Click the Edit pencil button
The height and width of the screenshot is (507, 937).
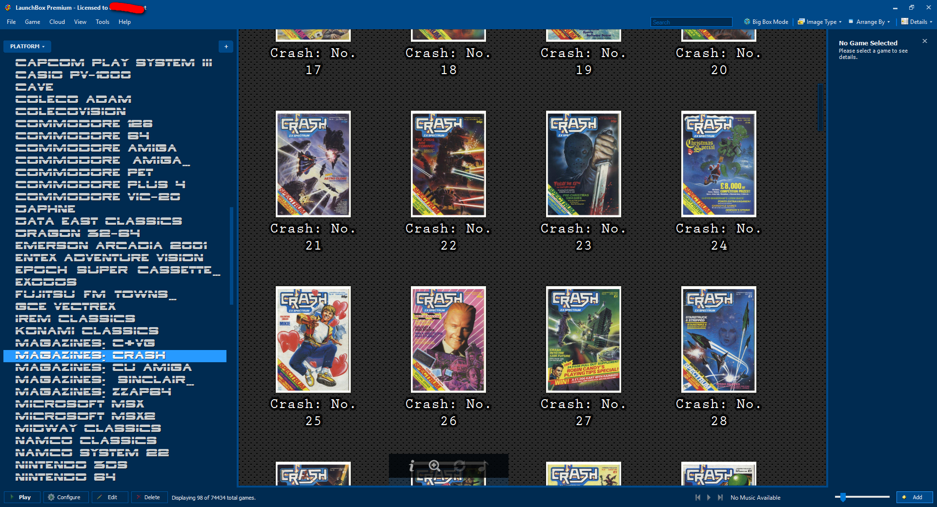point(110,497)
